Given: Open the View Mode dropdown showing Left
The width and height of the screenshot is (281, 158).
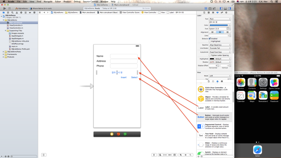Looking at the screenshot, I should 220,76.
